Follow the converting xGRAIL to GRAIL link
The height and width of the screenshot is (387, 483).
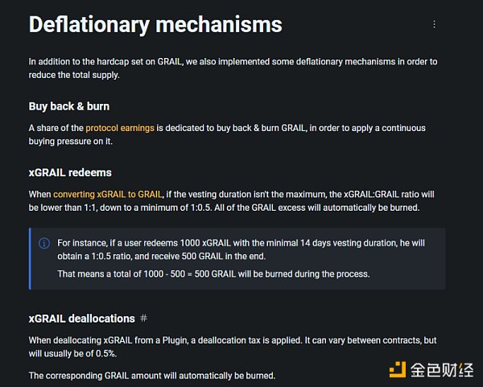108,194
